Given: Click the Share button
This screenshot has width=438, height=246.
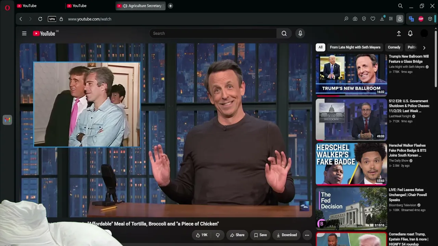Looking at the screenshot, I should coord(237,235).
